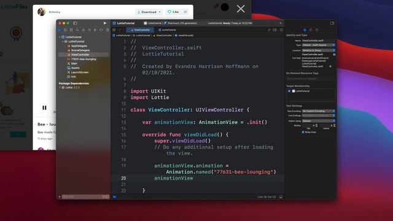This screenshot has height=221, width=393.
Task: Open the Source Control navigator
Action: (66, 30)
